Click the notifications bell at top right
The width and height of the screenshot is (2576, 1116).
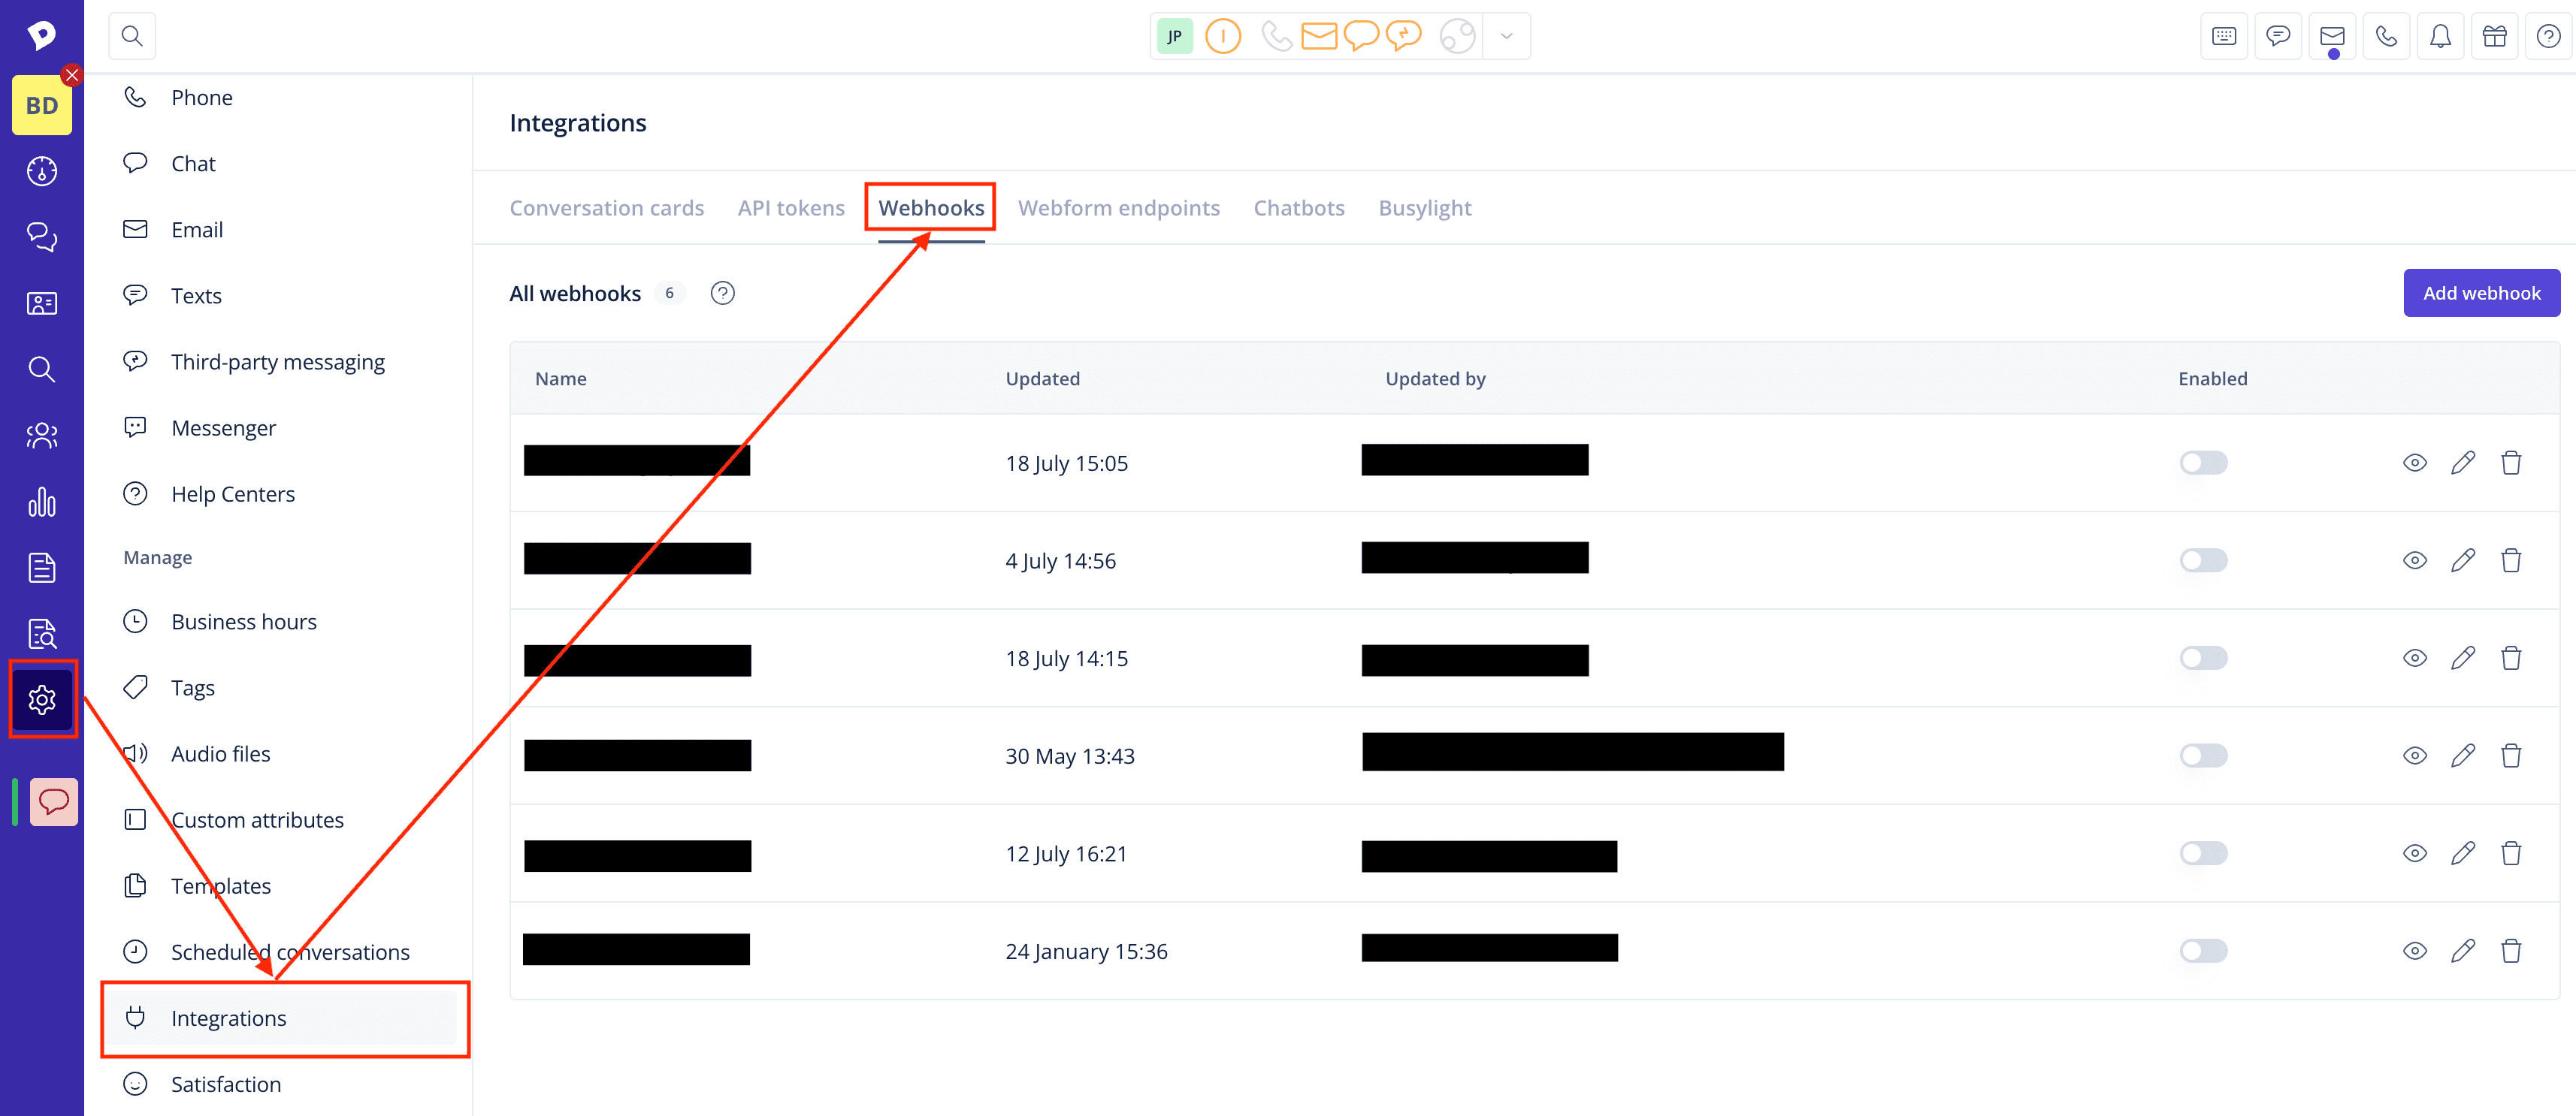2441,36
